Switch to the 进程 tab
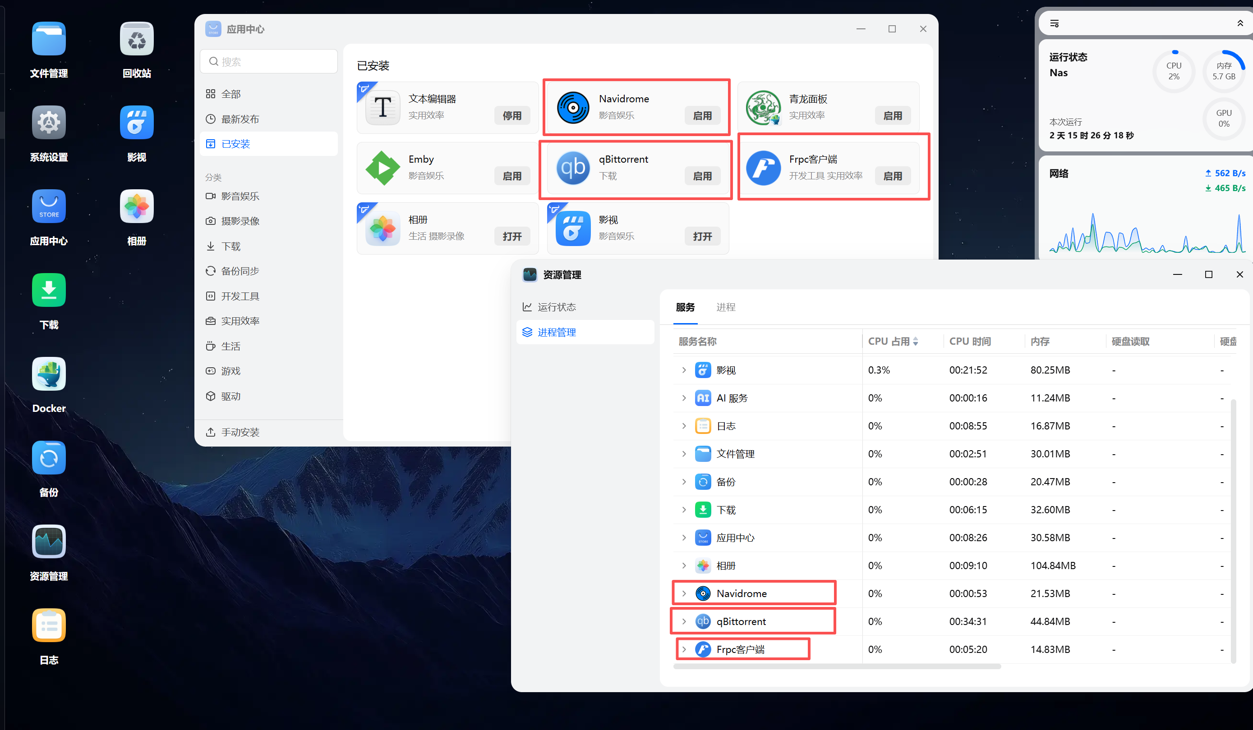This screenshot has height=730, width=1253. tap(725, 307)
